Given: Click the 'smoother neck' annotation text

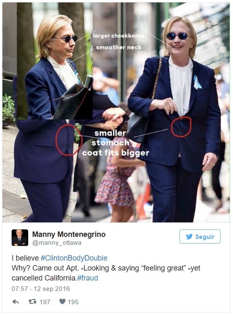Looking at the screenshot, I should [119, 47].
